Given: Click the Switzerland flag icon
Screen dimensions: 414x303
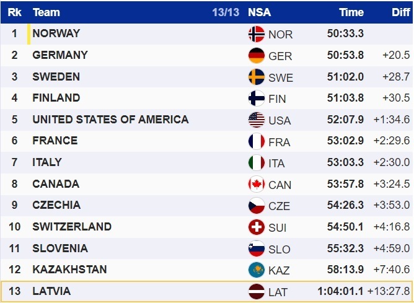Looking at the screenshot, I should (x=256, y=227).
